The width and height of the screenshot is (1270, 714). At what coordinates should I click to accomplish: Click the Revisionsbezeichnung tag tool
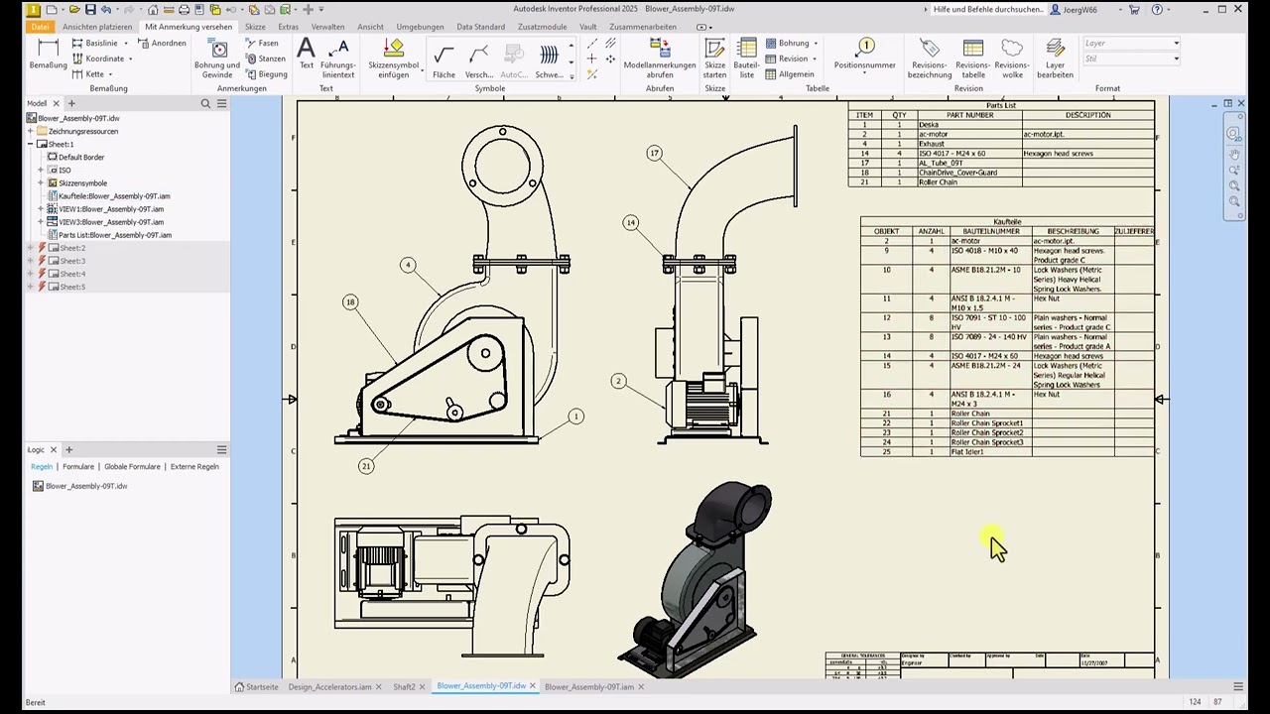pyautogui.click(x=930, y=59)
